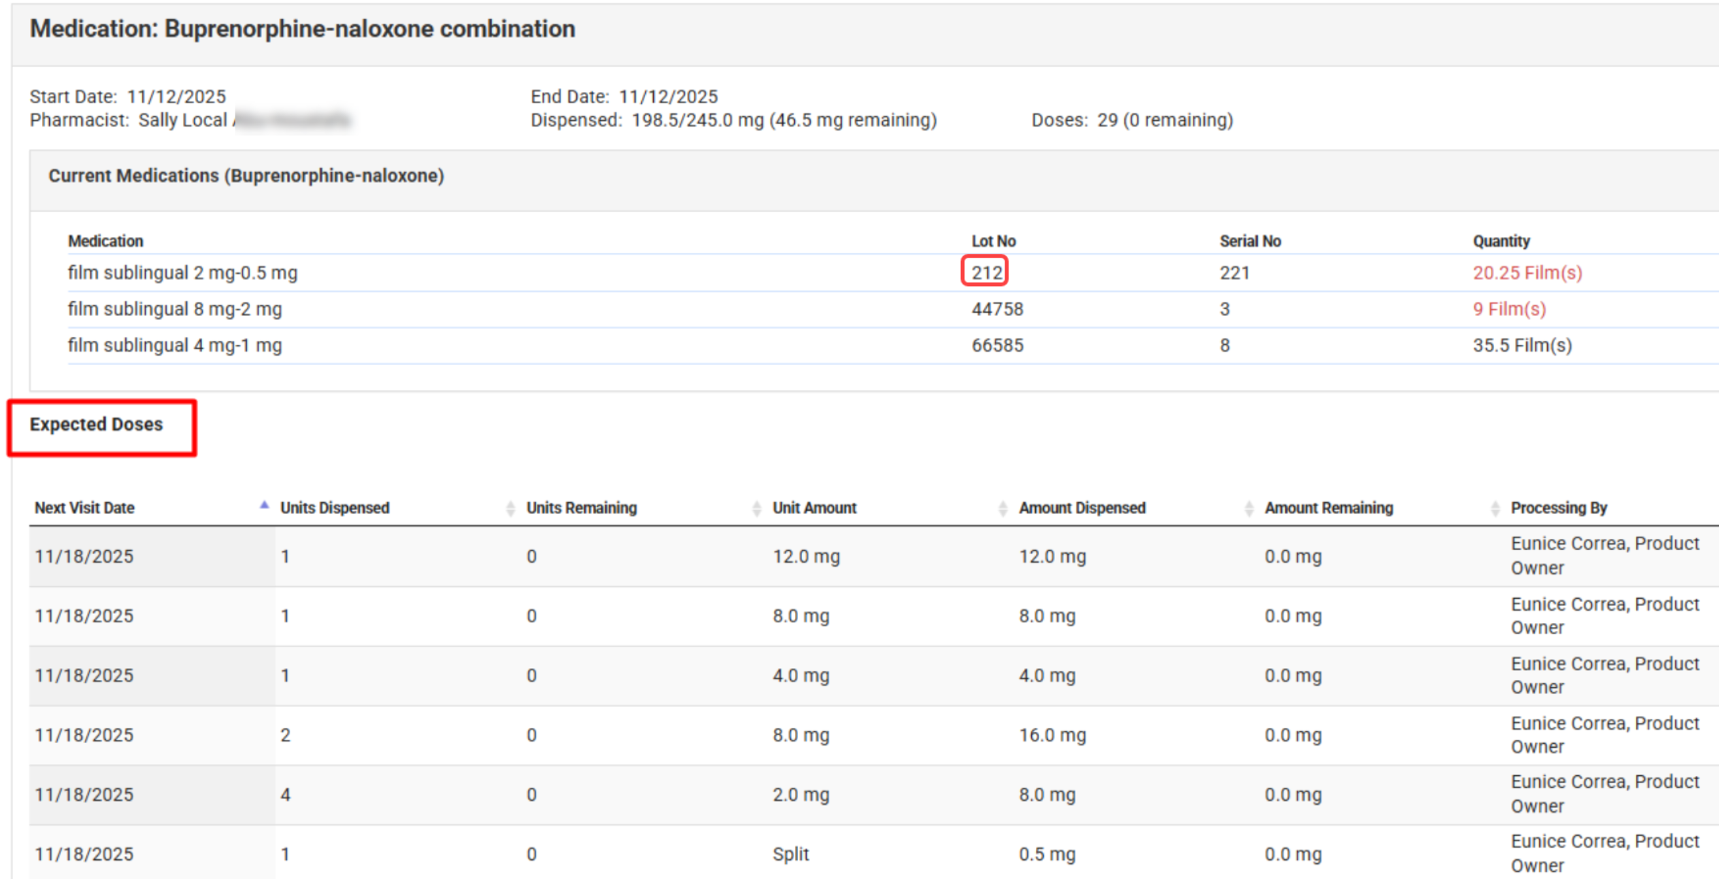Click the 9 Film(s) quantity

coord(1509,309)
